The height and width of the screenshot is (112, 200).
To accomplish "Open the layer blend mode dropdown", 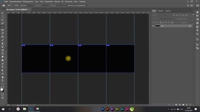I will coord(163,19).
